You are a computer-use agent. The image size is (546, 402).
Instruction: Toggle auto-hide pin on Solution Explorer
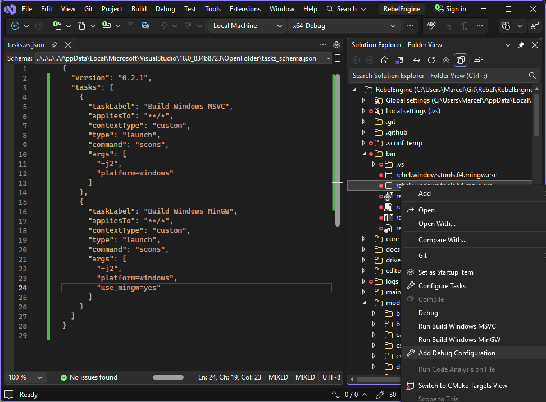[x=521, y=45]
